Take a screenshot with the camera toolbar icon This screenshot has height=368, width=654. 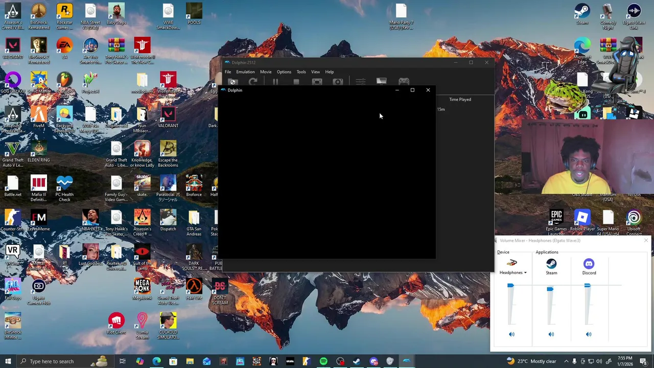(338, 82)
